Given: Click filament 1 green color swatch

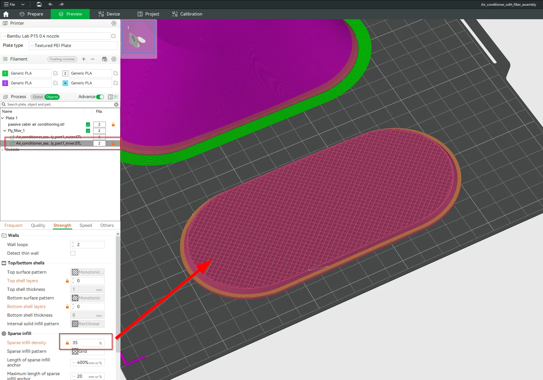Looking at the screenshot, I should 5,73.
